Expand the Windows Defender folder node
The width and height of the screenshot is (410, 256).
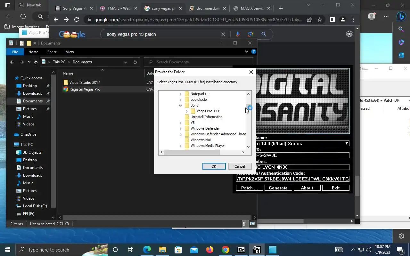point(180,128)
